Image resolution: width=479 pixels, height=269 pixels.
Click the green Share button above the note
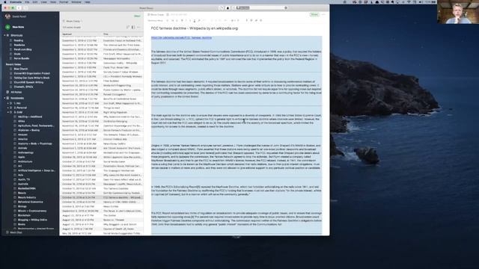pos(314,15)
